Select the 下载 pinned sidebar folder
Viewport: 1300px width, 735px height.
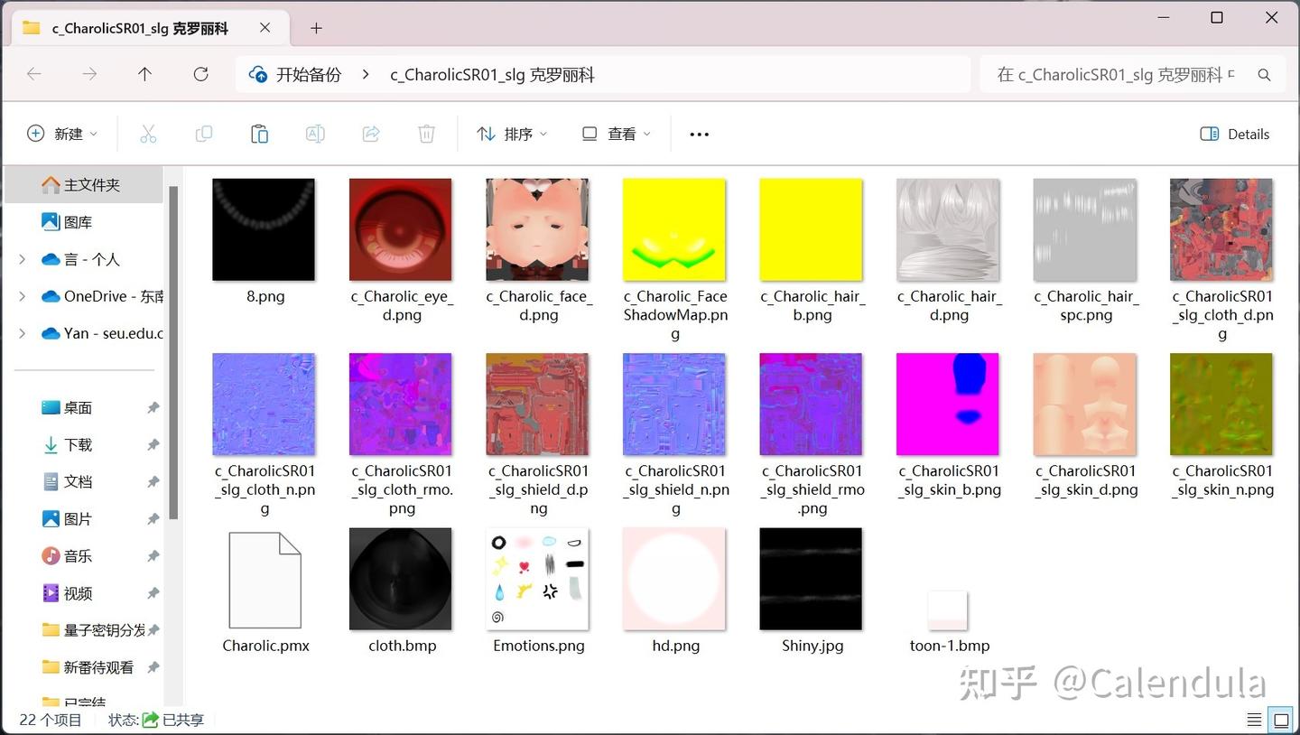click(x=77, y=444)
